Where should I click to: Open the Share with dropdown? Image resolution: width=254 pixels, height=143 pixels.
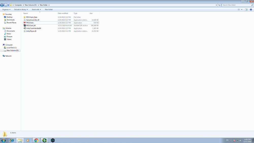tap(36, 9)
